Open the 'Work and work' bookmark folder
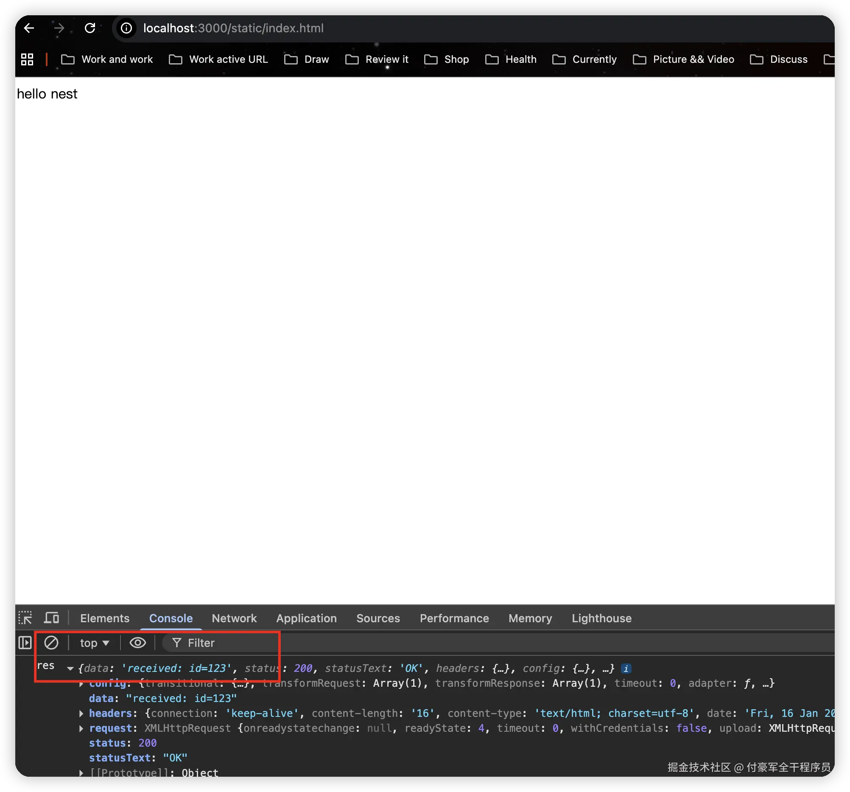This screenshot has width=850, height=792. click(107, 59)
